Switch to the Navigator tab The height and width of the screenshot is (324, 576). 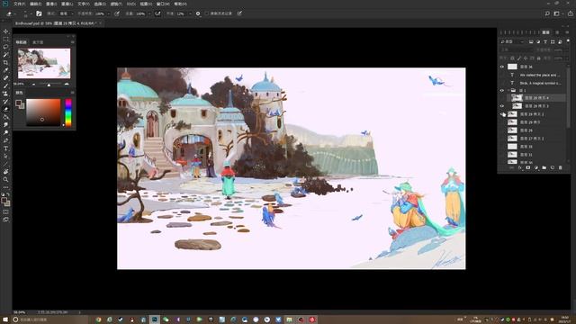point(22,42)
